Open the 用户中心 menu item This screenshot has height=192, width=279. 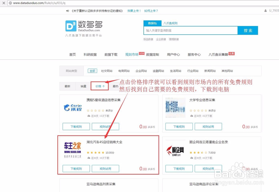[x=173, y=54]
